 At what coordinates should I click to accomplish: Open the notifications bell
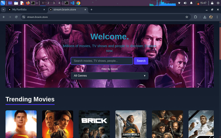tap(191, 3)
